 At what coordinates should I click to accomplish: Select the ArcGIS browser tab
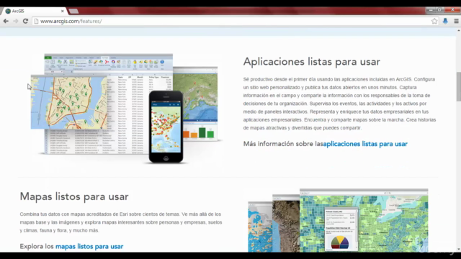pyautogui.click(x=34, y=12)
